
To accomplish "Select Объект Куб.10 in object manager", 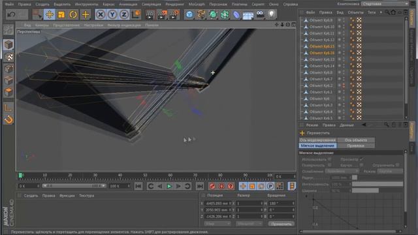I will [322, 27].
